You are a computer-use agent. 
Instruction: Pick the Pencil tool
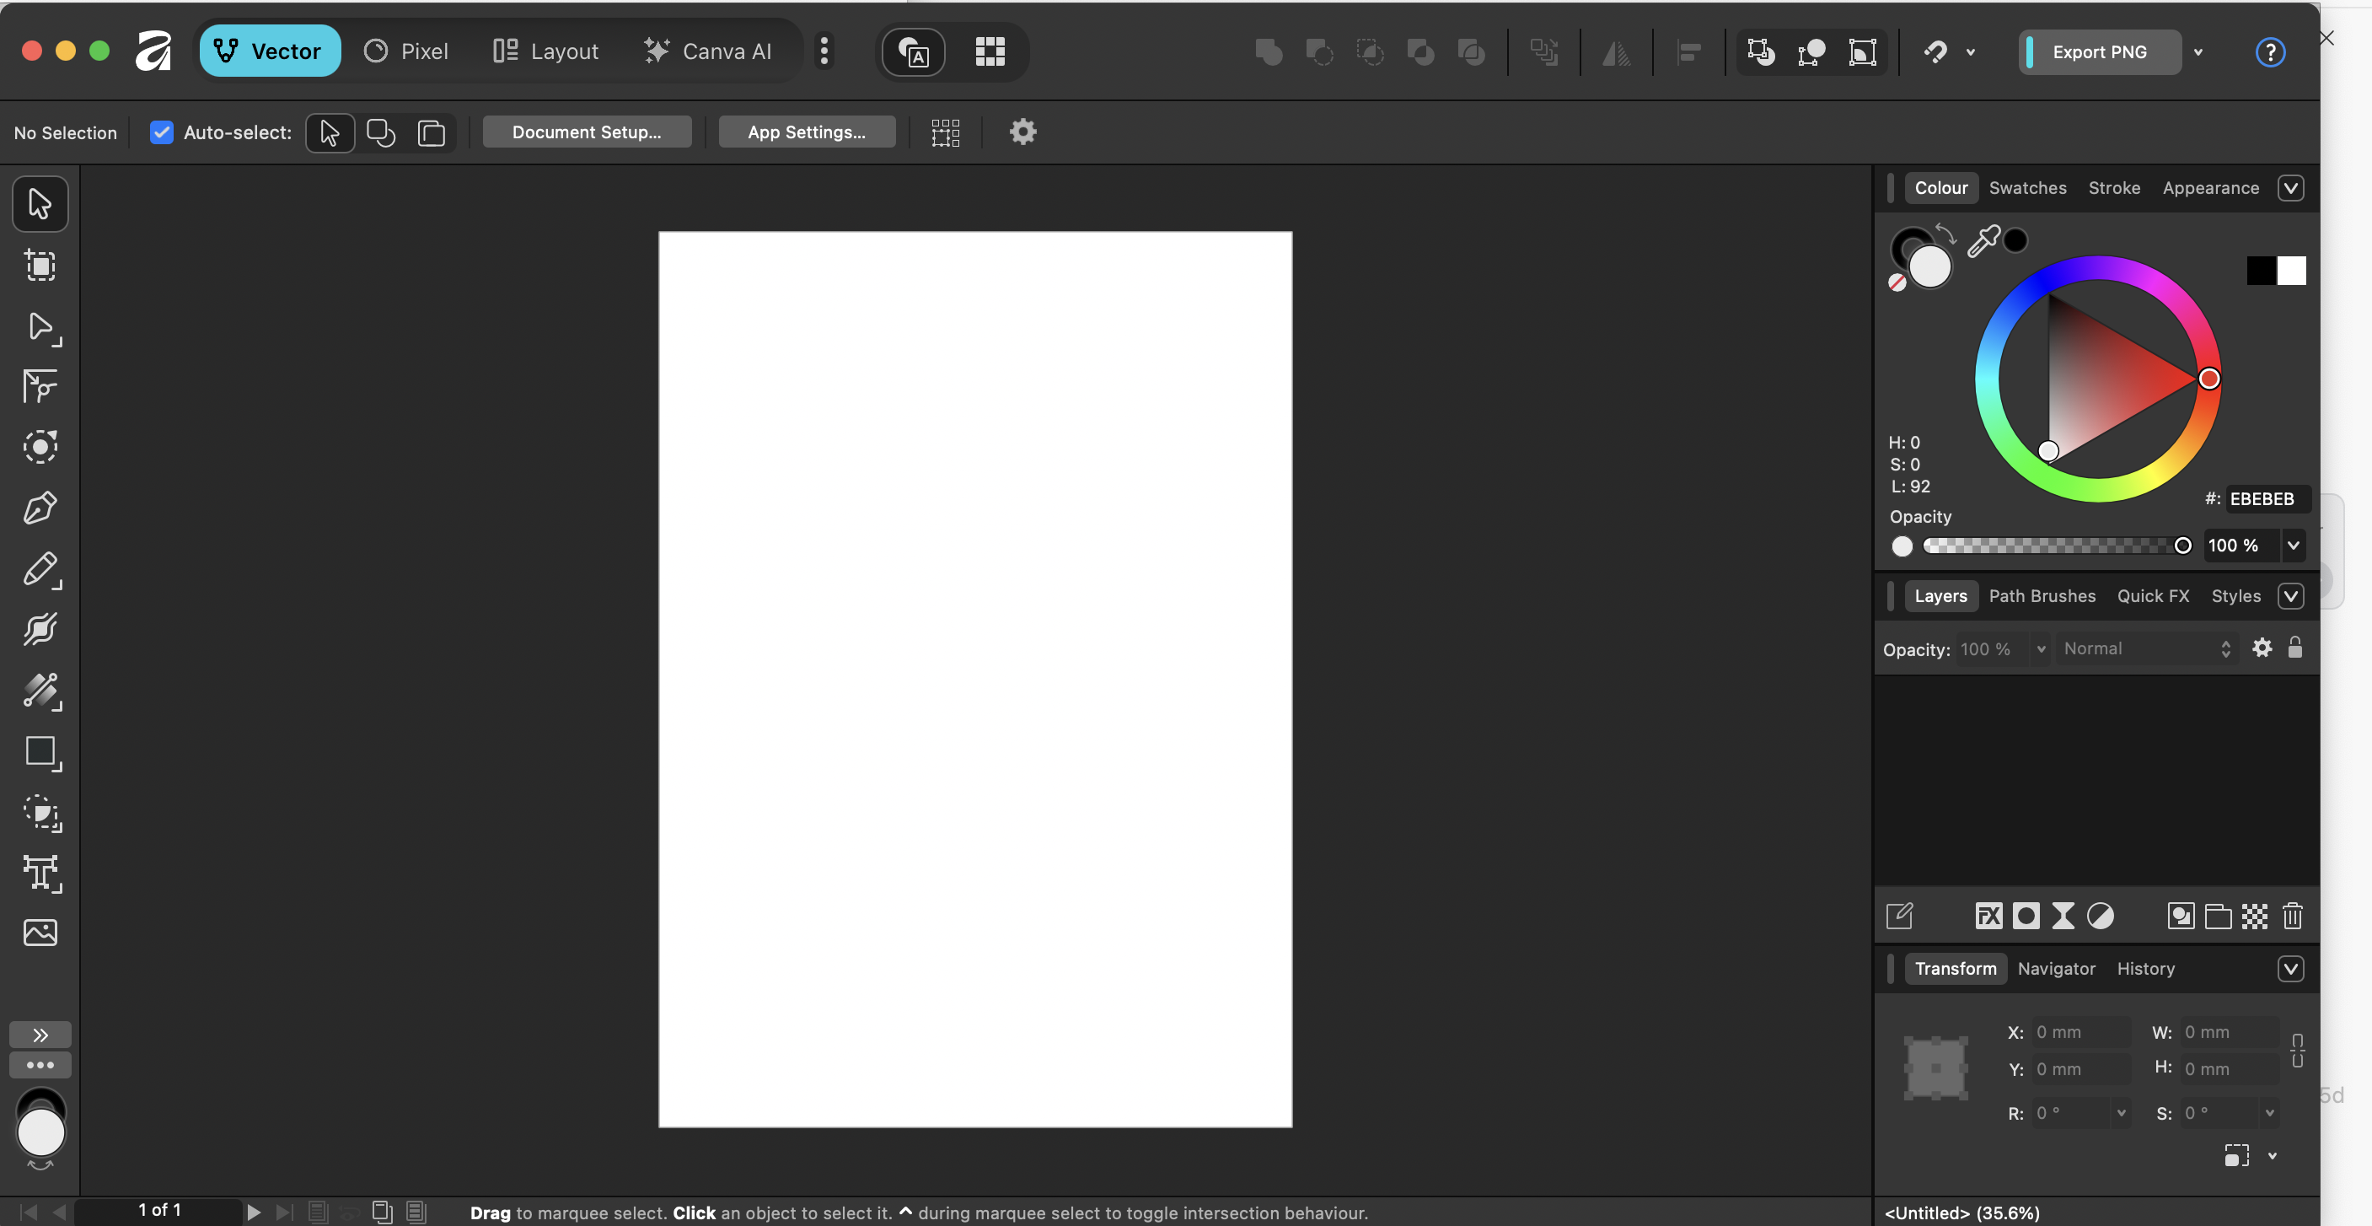pos(40,569)
